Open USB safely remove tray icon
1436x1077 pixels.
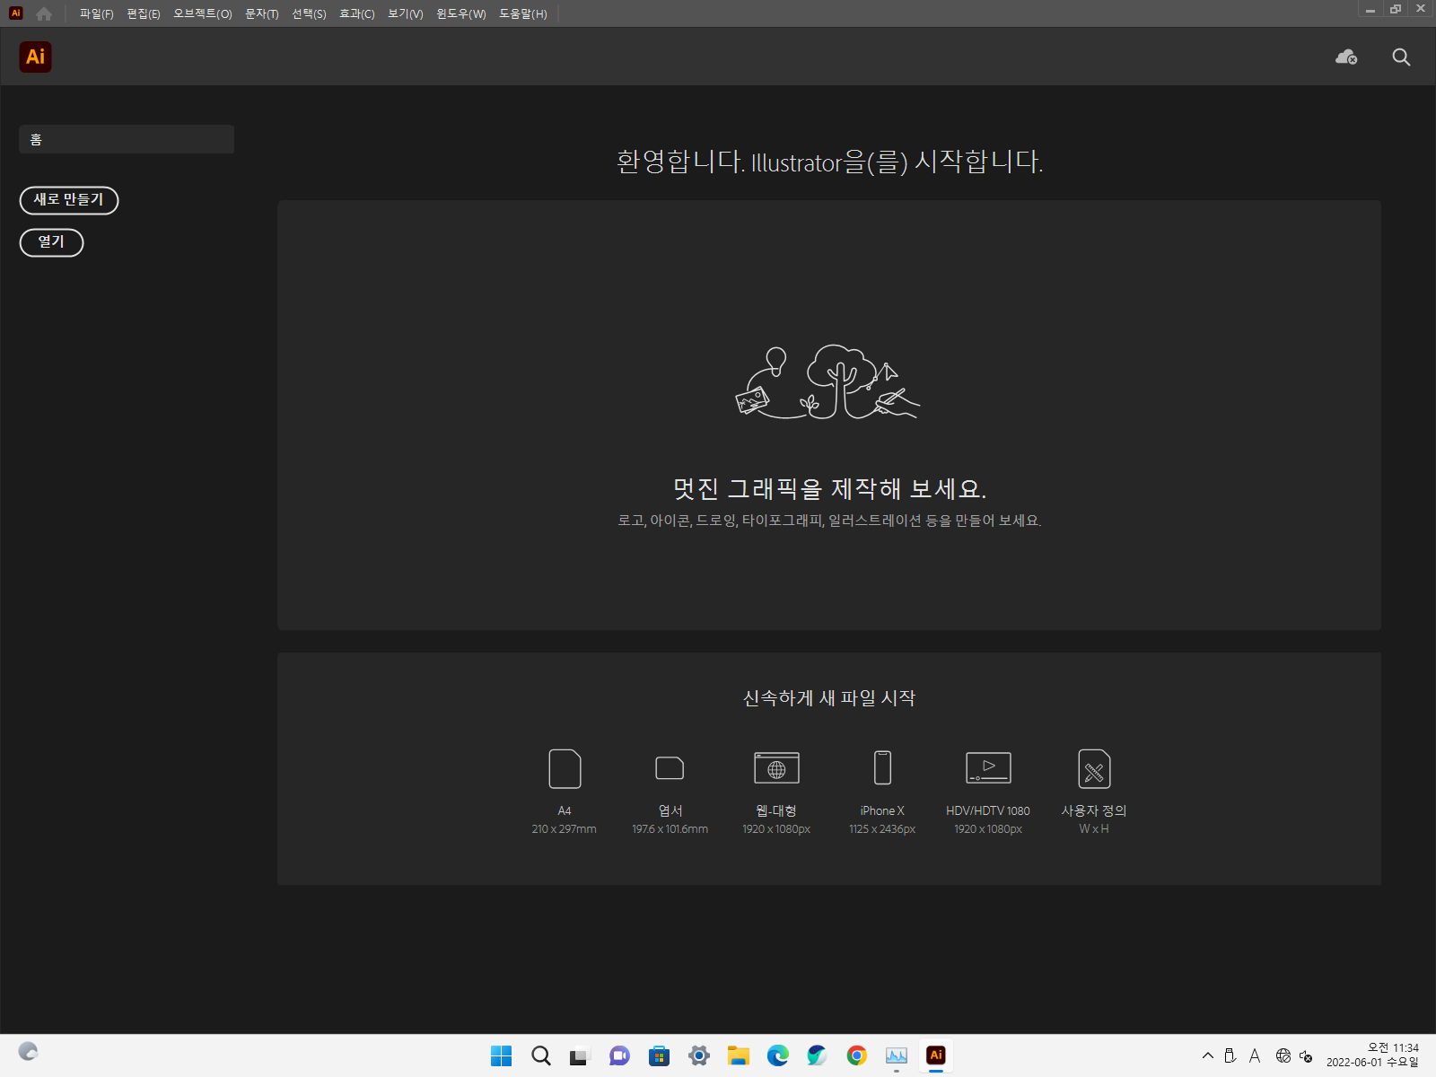pos(1230,1055)
